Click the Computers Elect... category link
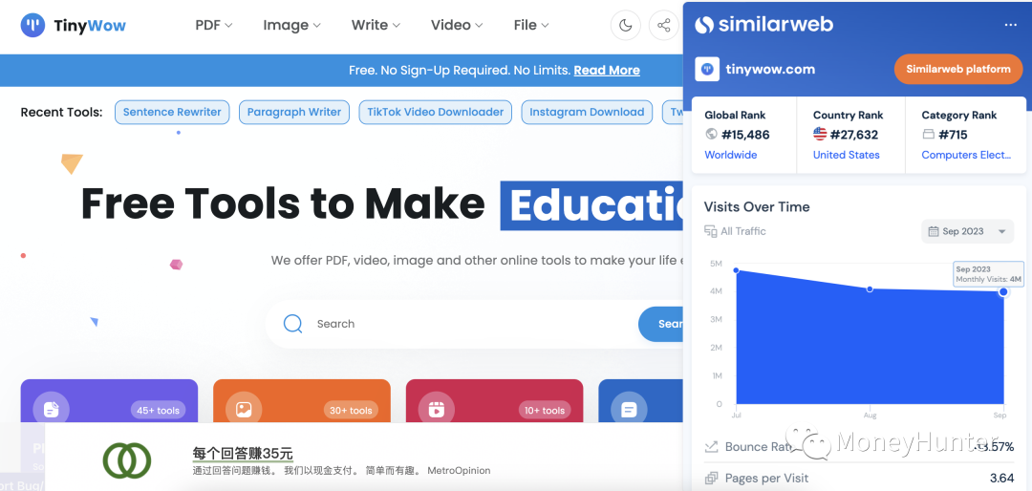The image size is (1032, 491). click(966, 155)
